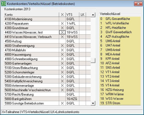Image resolution: width=144 pixels, height=115 pixels.
Task: Select distribution key 2 HFL-Heizfläche
Action: pyautogui.click(x=120, y=28)
